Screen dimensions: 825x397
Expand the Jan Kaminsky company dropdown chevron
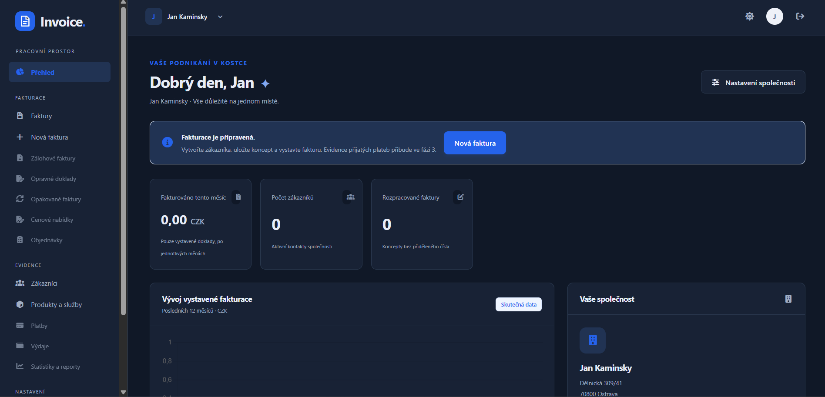point(220,17)
